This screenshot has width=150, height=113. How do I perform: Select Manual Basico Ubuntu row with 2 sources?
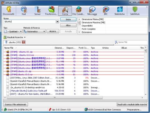(74, 81)
